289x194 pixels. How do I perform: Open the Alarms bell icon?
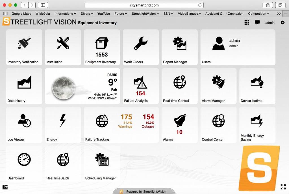tap(180, 121)
